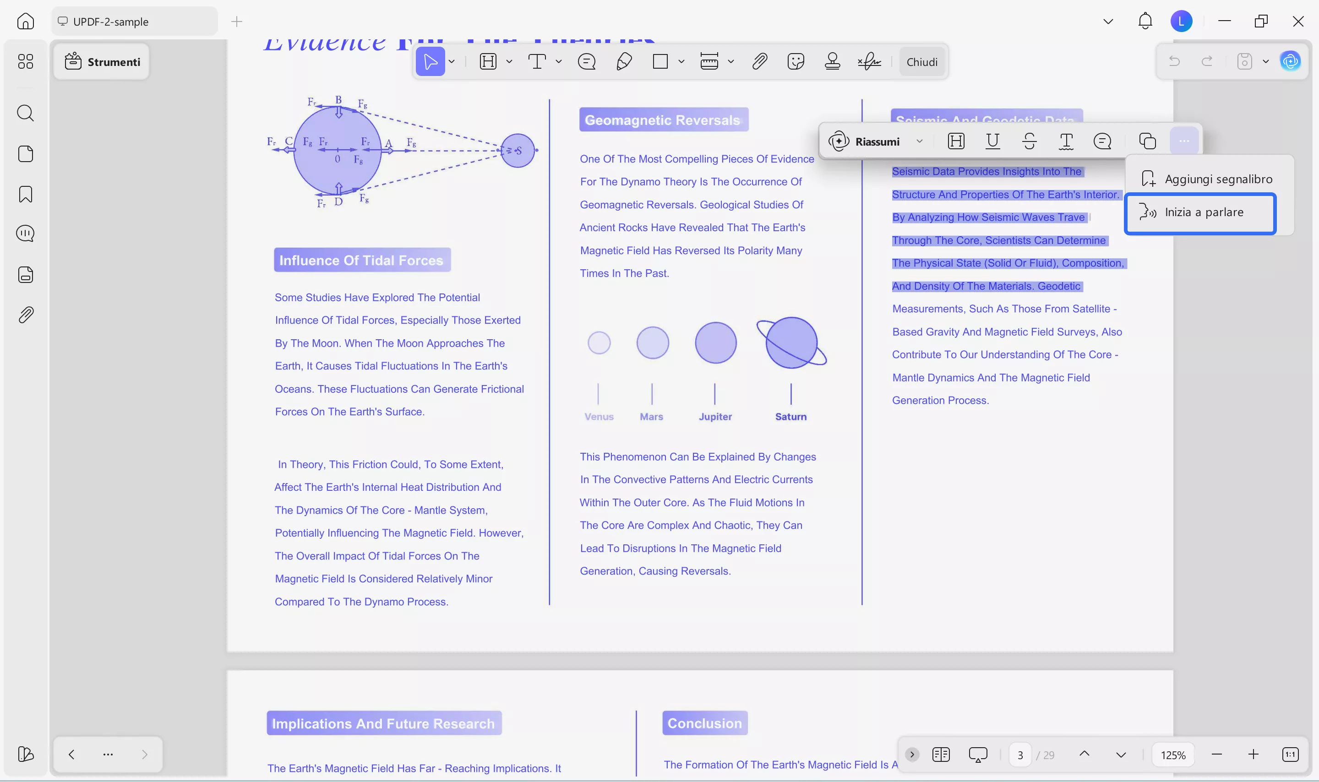
Task: Expand the highlight tool options arrow
Action: [509, 62]
